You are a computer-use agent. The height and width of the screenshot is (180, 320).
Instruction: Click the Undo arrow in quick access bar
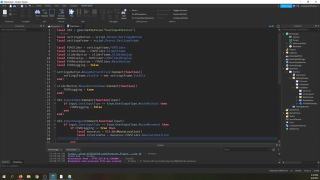[30, 6]
